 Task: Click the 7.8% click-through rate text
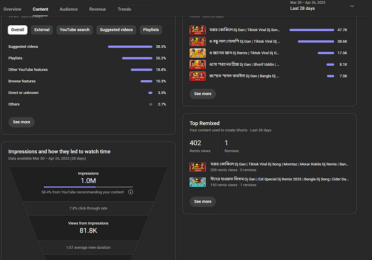[88, 208]
